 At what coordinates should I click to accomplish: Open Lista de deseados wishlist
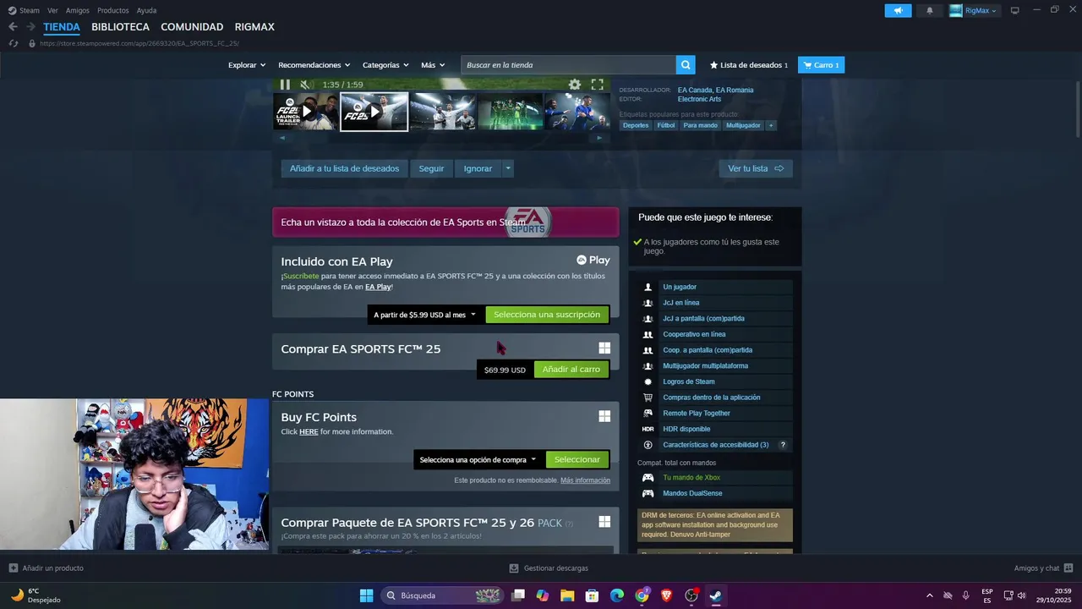pos(749,65)
